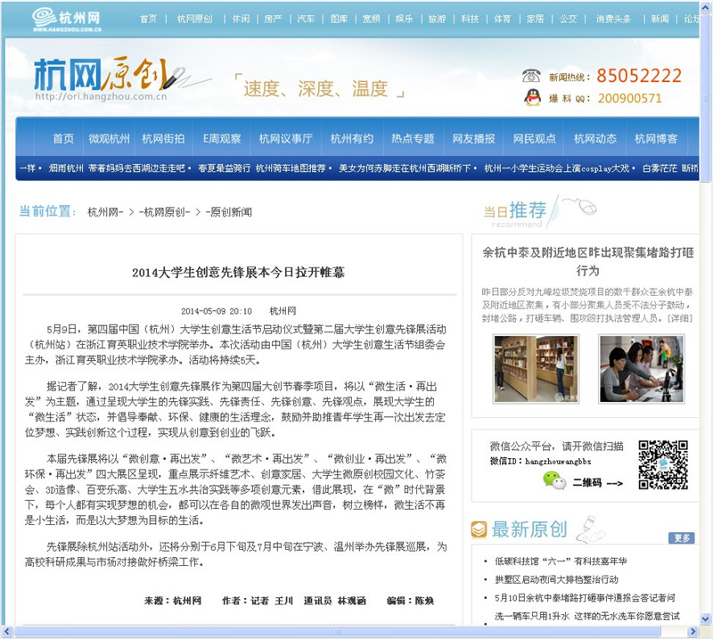Open 杭网博客 from the blue navigation bar
Screen dimensions: 713x639
[x=655, y=139]
